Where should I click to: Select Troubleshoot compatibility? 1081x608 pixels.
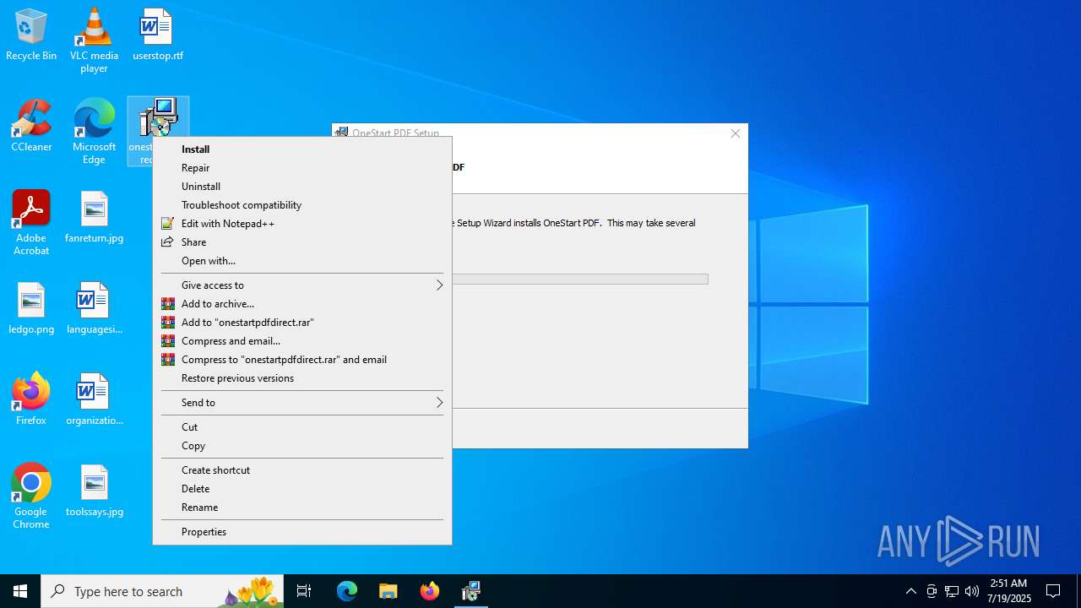point(302,205)
